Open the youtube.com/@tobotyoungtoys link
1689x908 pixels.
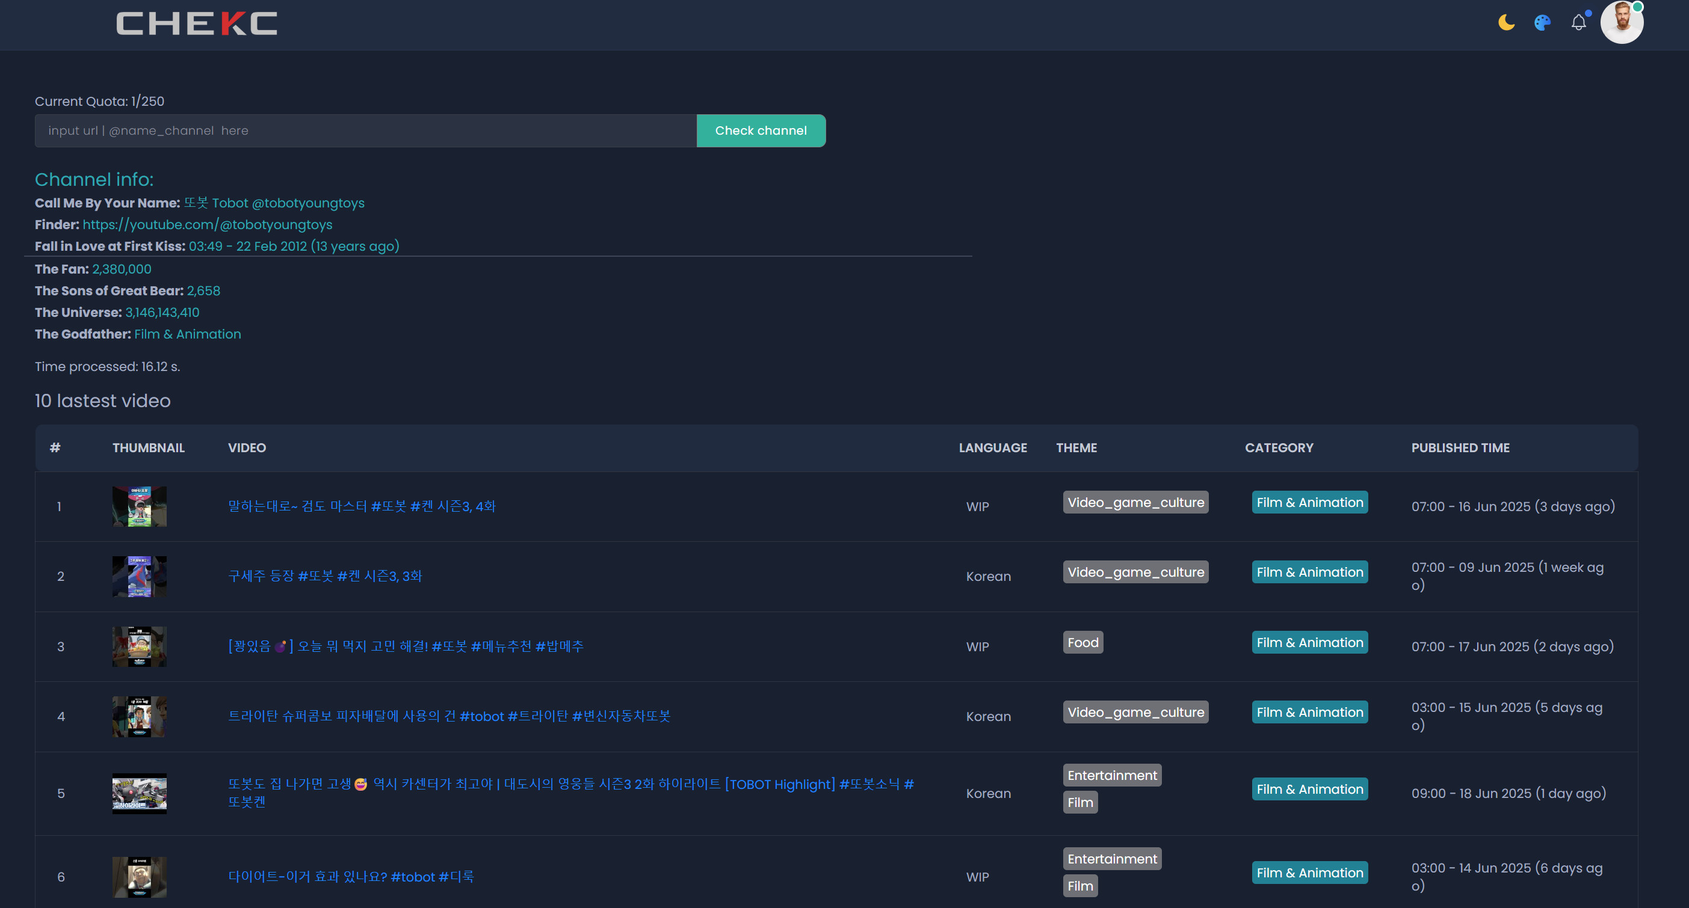pos(207,225)
